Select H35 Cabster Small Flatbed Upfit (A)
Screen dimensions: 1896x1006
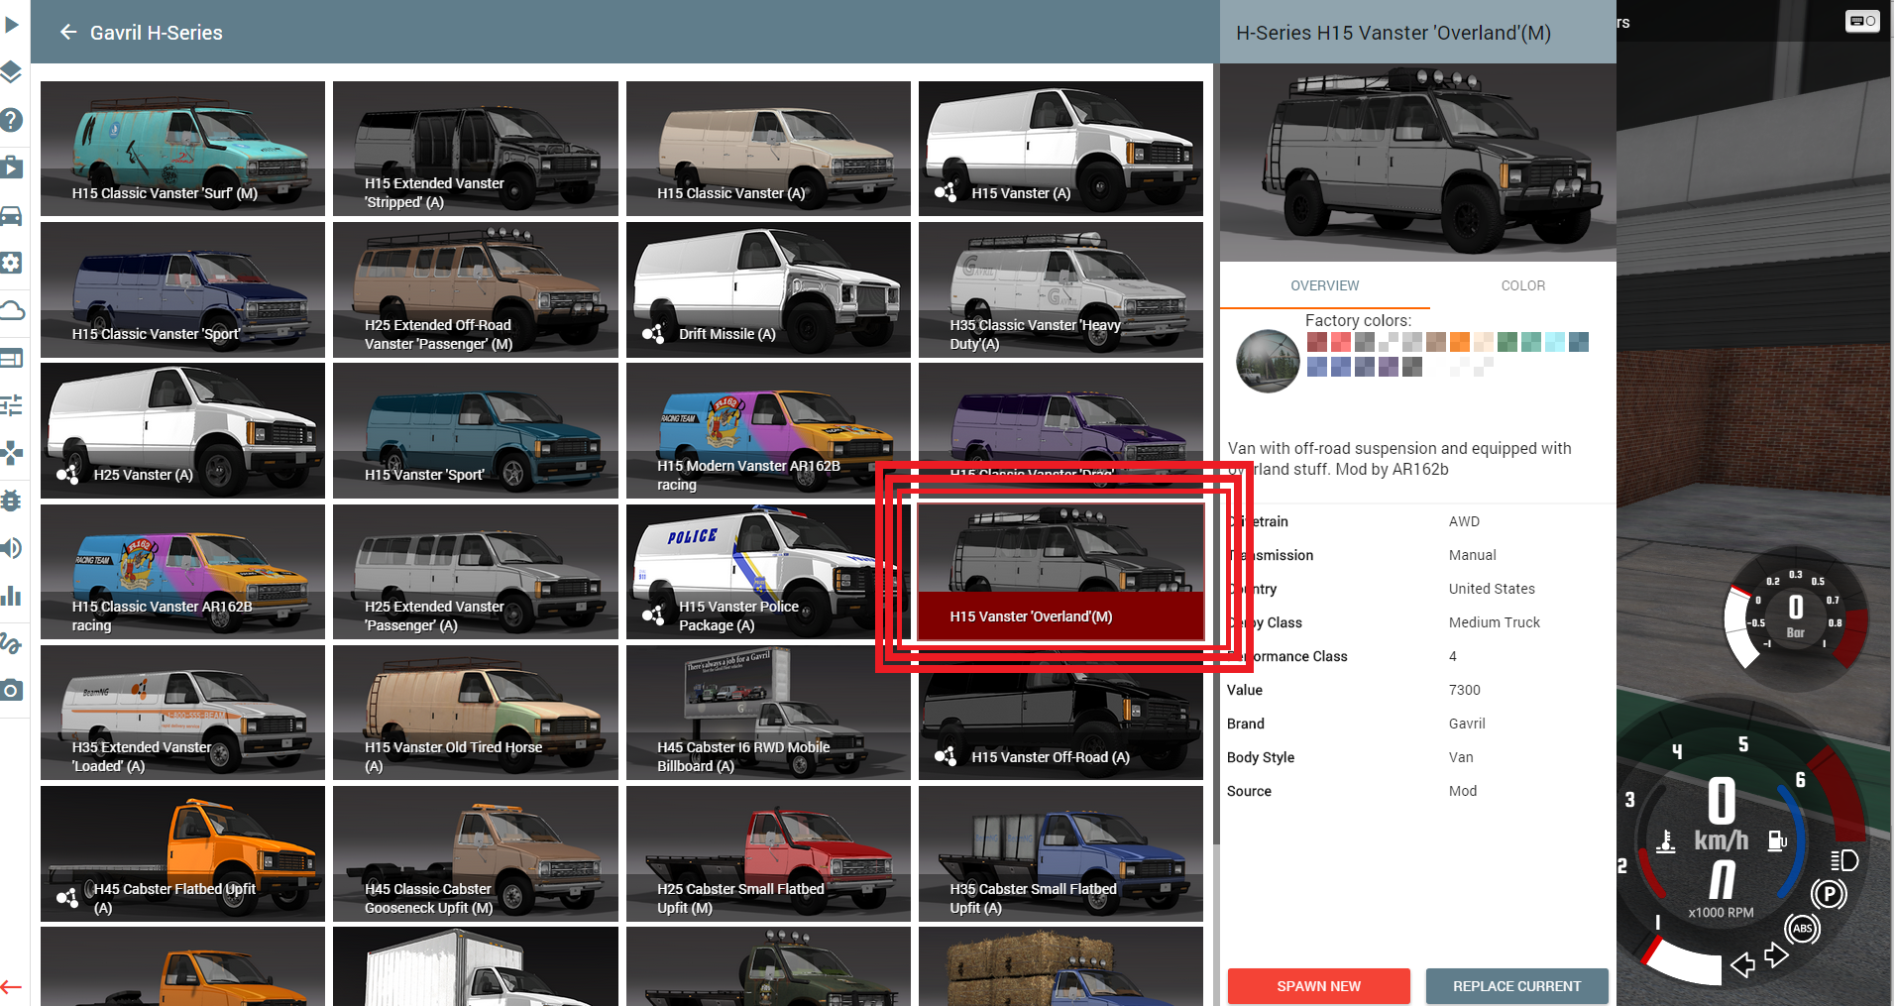click(x=1060, y=853)
